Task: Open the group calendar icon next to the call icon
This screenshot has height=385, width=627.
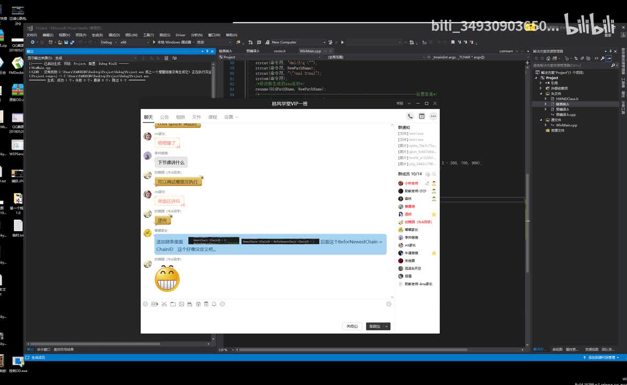Action: pos(421,116)
